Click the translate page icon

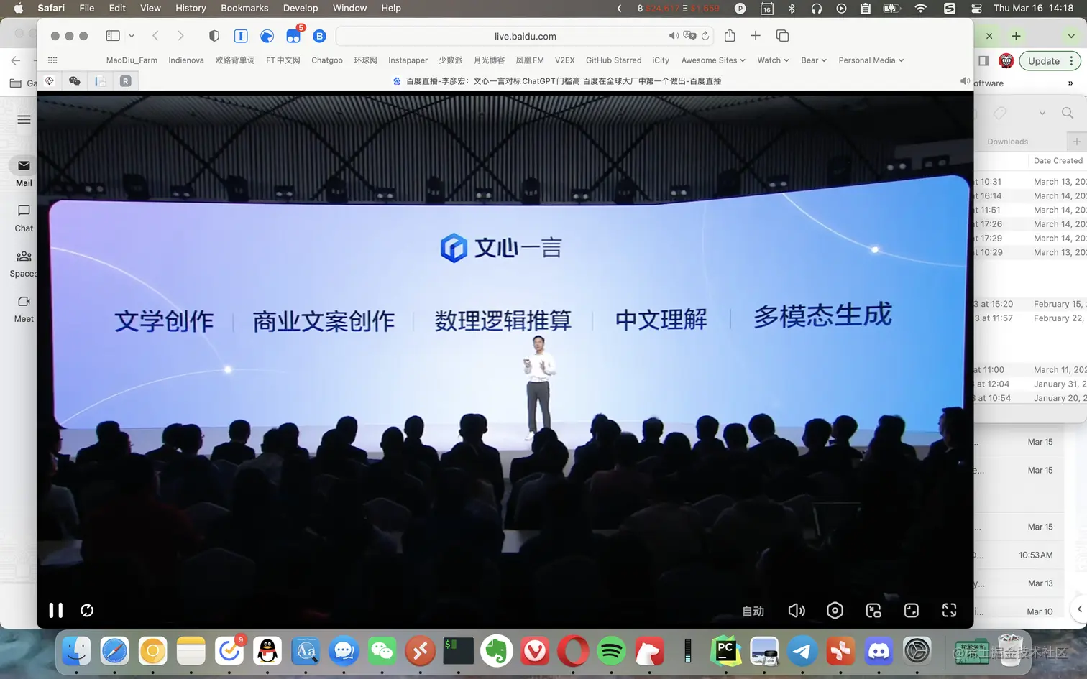tap(689, 36)
